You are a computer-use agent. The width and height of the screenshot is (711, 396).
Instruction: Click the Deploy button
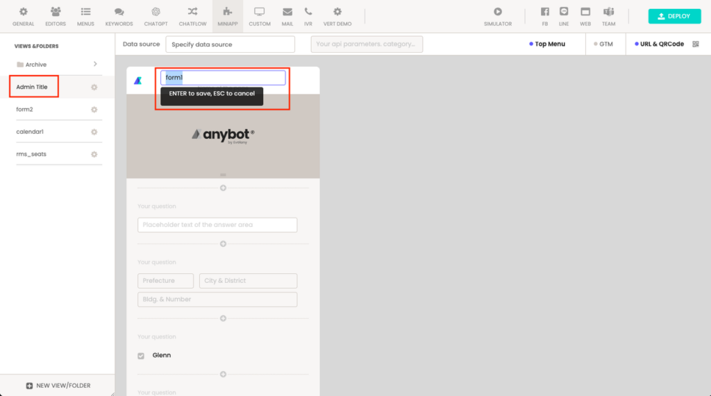(674, 16)
